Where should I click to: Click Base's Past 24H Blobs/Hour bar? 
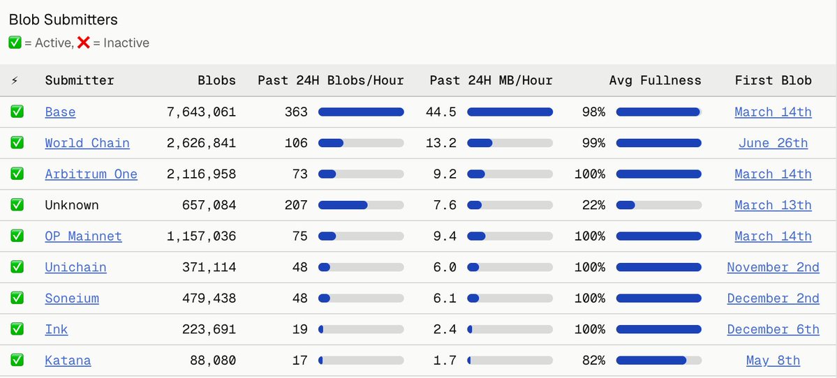click(361, 112)
